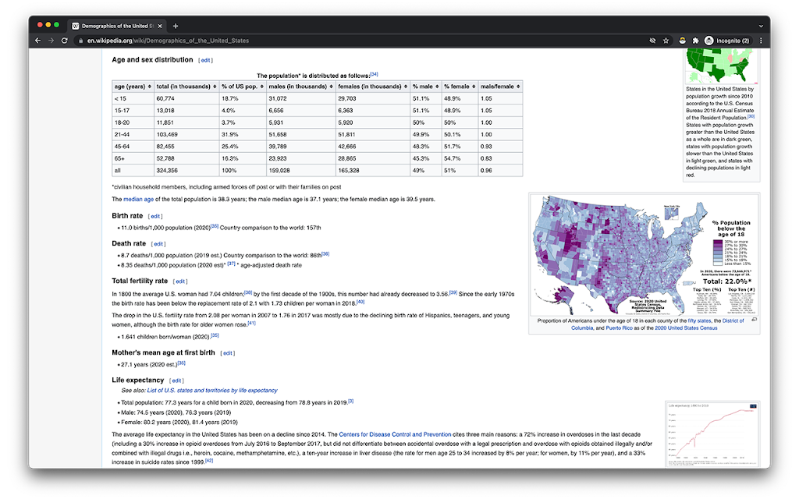The height and width of the screenshot is (499, 799).
Task: Open a new tab with plus button
Action: 176,26
